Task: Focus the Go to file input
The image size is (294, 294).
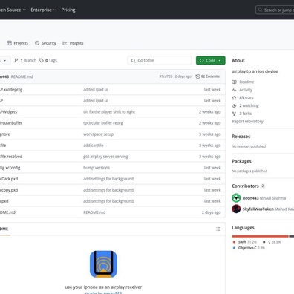Action: (160, 60)
